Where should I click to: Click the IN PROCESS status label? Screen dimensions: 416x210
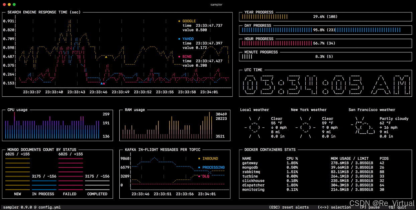click(x=43, y=194)
